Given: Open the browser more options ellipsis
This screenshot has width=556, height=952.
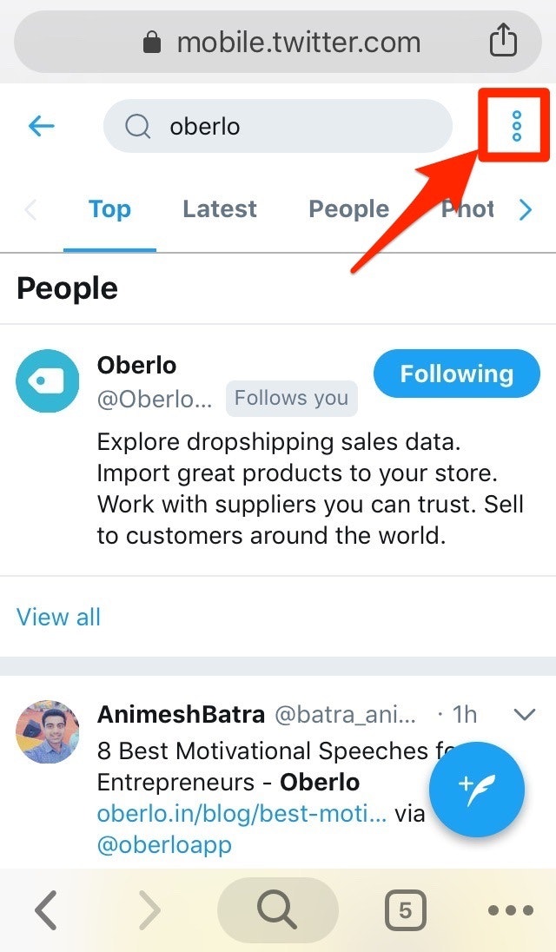Looking at the screenshot, I should (x=510, y=910).
